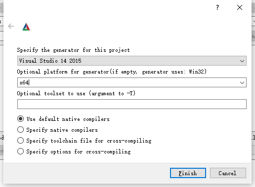
Task: Click 'Use default native compilers' label text
Action: point(68,119)
